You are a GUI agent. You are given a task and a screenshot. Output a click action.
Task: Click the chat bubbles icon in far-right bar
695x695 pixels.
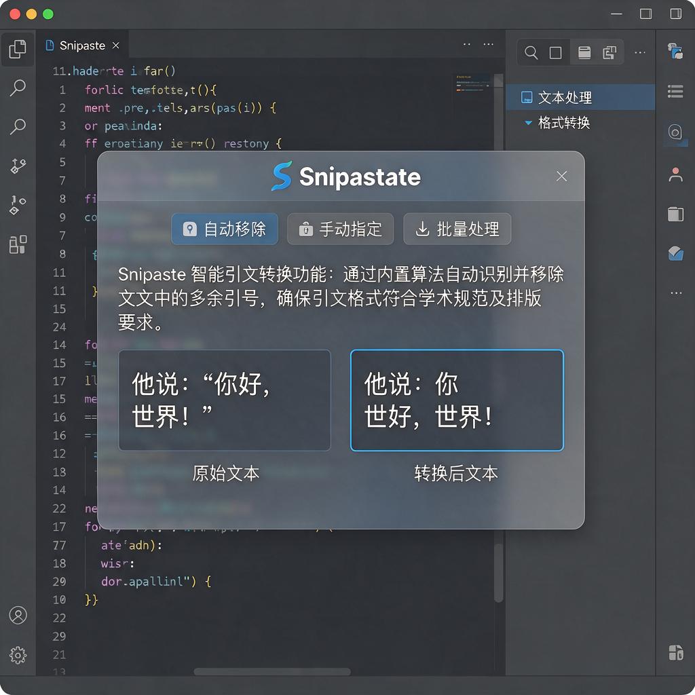(675, 51)
